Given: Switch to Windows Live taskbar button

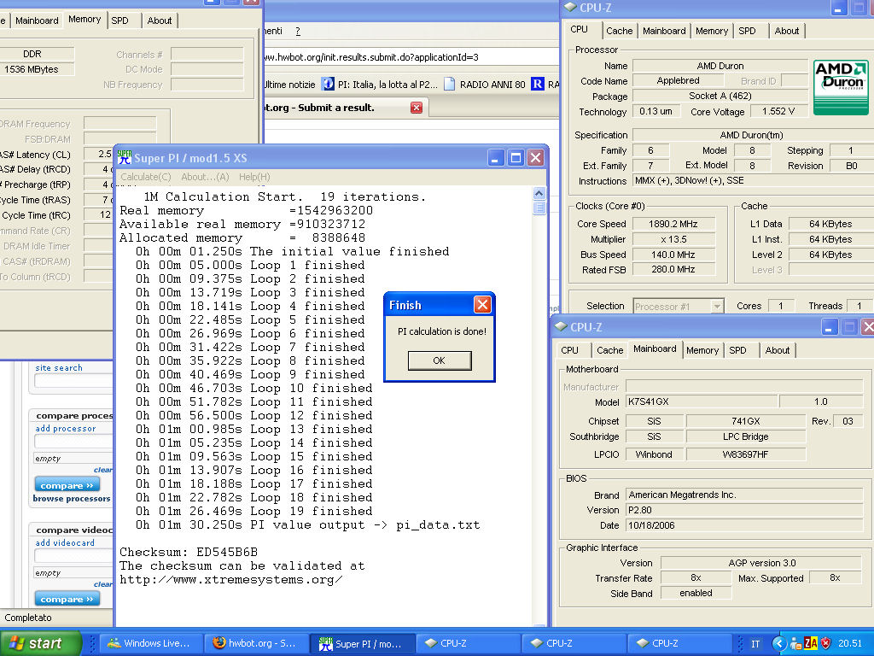Looking at the screenshot, I should pyautogui.click(x=149, y=644).
